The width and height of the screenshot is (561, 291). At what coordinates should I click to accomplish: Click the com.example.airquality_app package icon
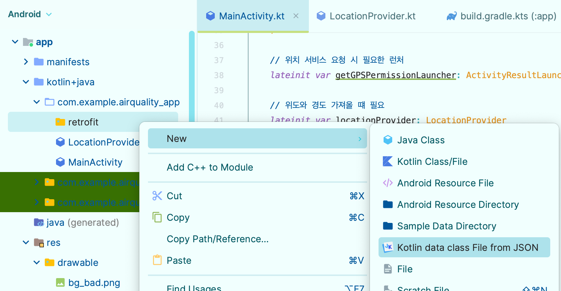tap(50, 102)
